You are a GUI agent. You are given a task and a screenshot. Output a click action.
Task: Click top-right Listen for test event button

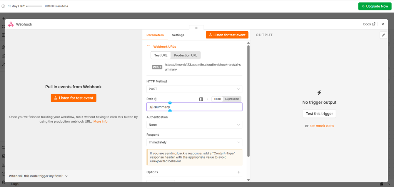[x=227, y=35]
